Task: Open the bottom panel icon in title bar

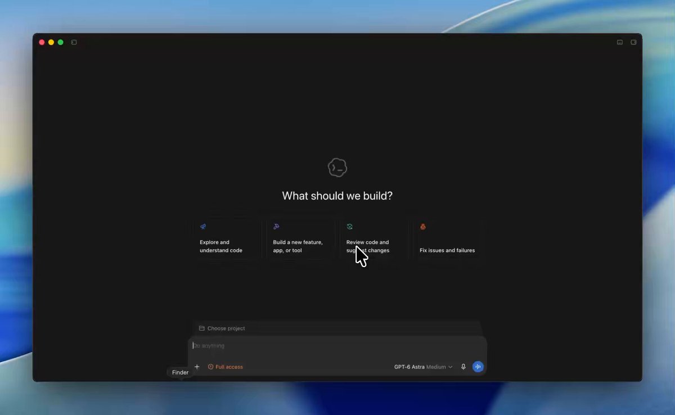Action: pos(620,42)
